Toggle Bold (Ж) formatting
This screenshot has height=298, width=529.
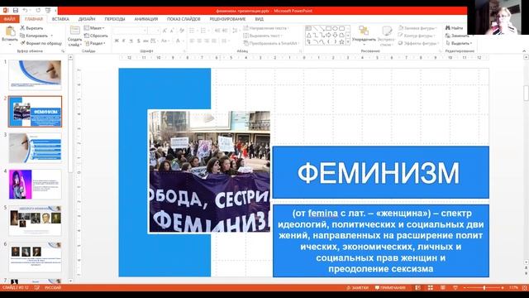click(117, 41)
